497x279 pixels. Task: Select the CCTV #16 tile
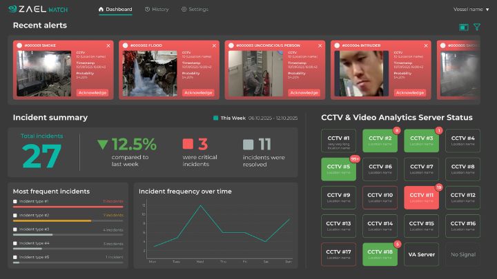[x=462, y=226]
